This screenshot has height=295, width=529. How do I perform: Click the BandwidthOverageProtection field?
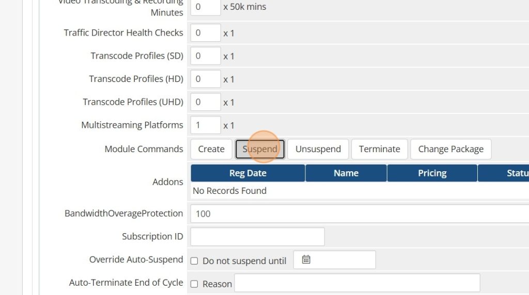(x=360, y=214)
